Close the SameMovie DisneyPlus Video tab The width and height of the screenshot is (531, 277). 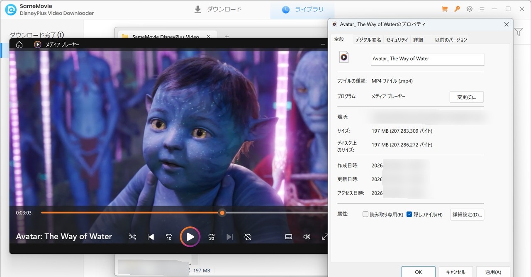point(208,36)
